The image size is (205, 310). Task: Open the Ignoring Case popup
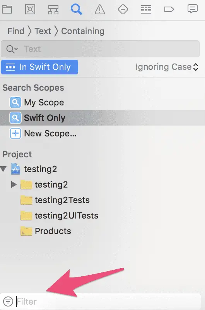(x=167, y=67)
